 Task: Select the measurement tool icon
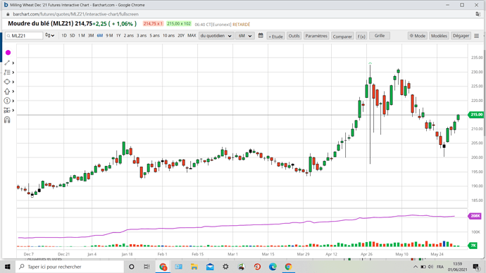tap(7, 110)
